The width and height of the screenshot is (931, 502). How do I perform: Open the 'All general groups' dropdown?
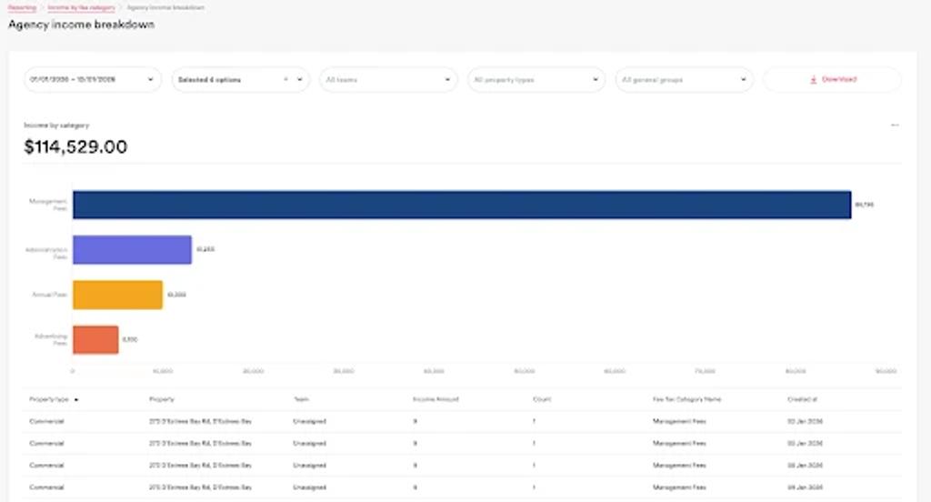684,80
